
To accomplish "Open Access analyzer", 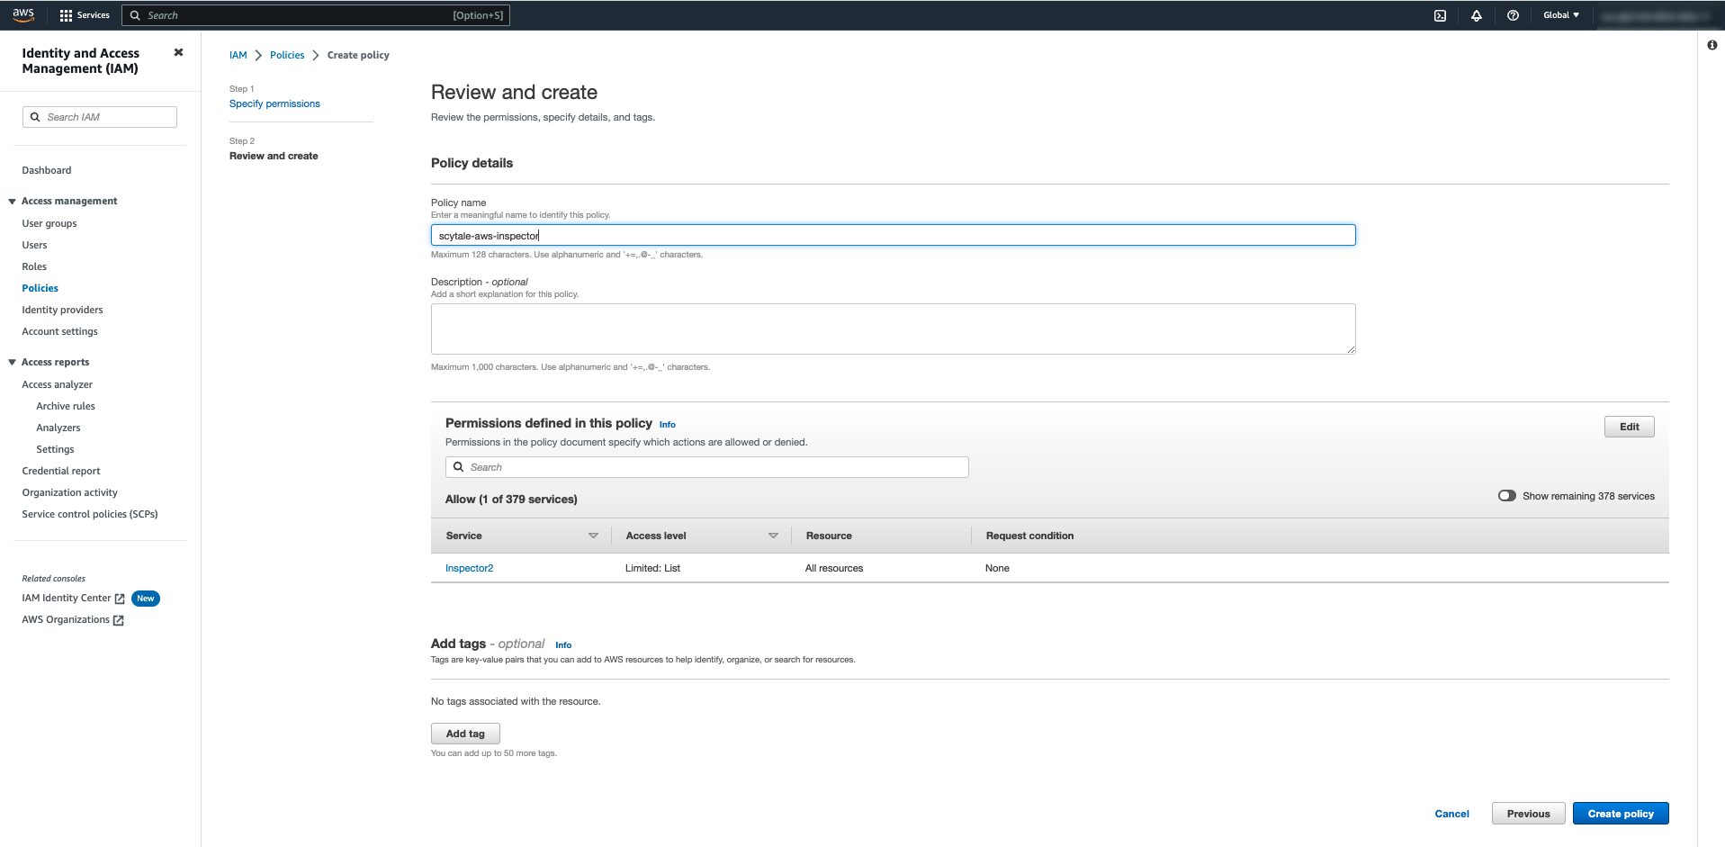I will (x=57, y=384).
